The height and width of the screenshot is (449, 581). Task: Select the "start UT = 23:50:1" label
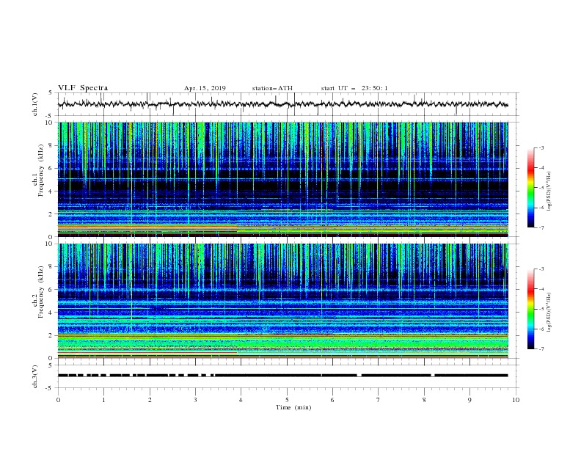coord(354,88)
